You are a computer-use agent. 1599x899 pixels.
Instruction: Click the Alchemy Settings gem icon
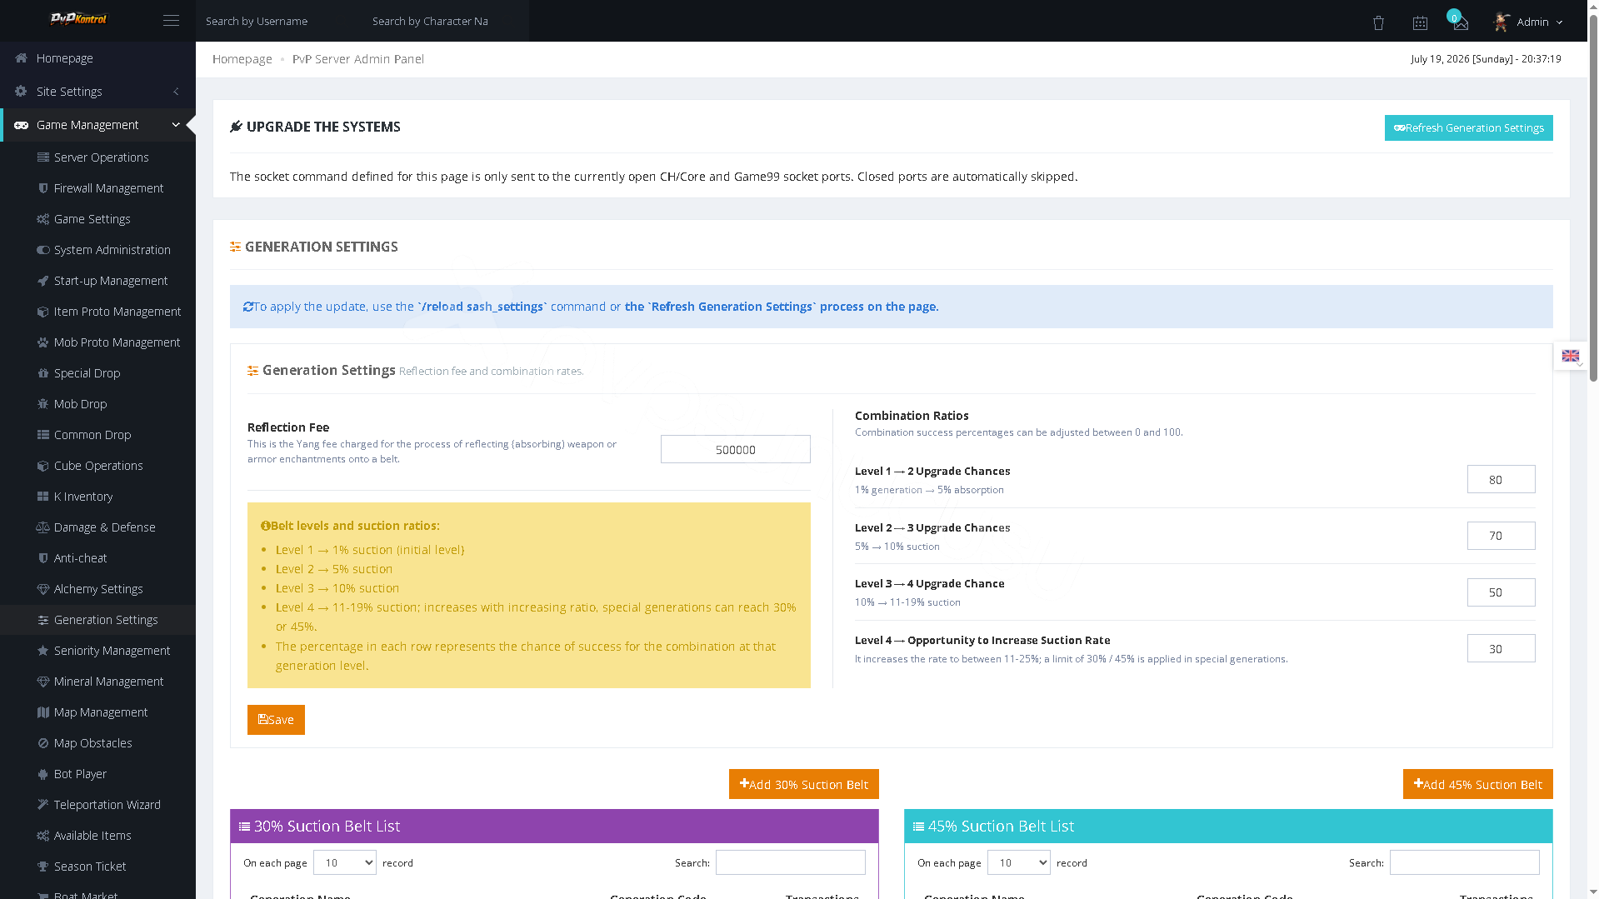click(43, 589)
